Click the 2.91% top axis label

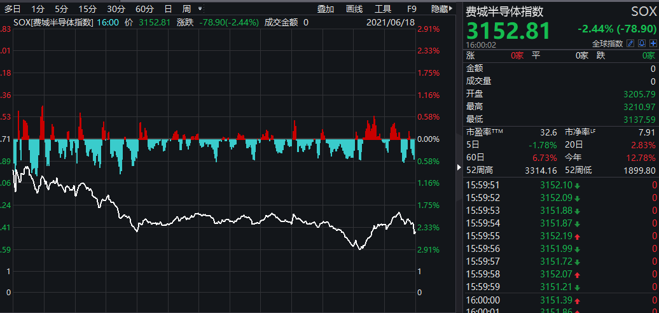428,29
